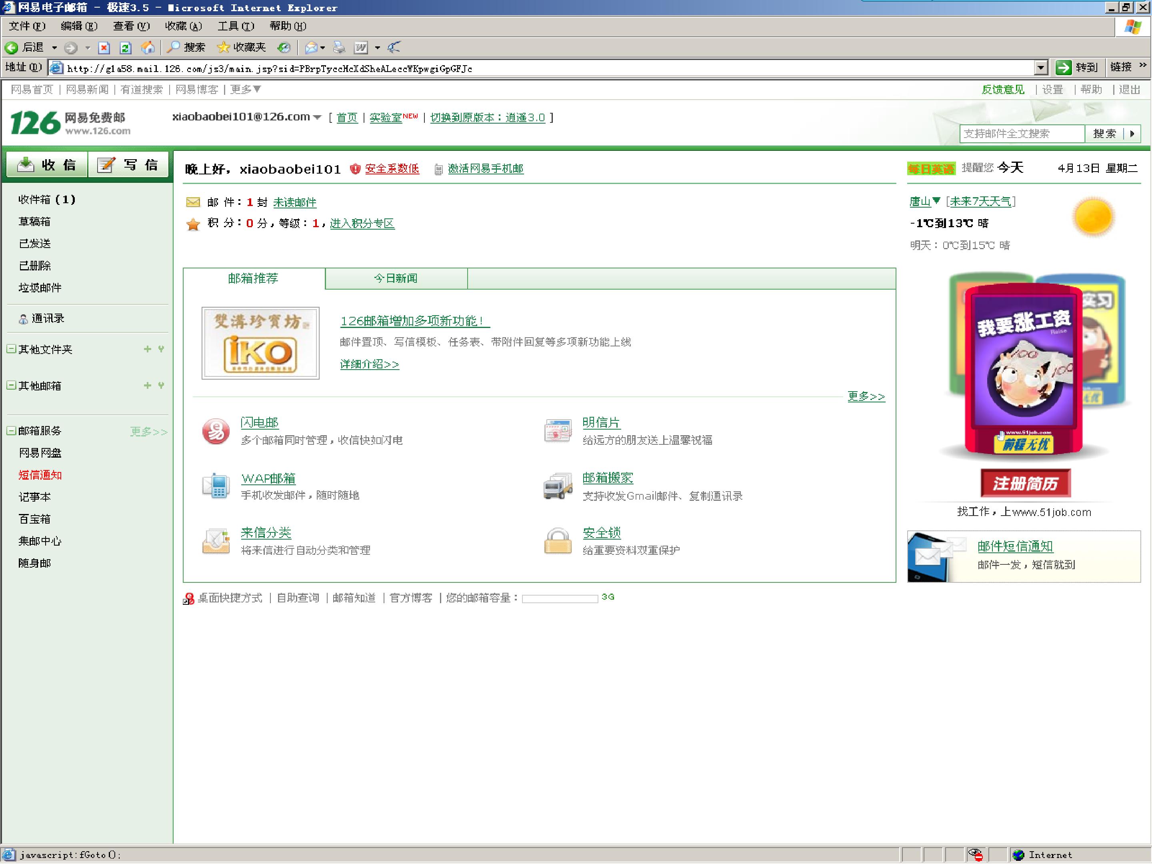Click the WAP邮箱 phone icon
The height and width of the screenshot is (864, 1152).
point(216,486)
